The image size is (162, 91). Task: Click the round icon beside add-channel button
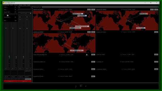coord(30,13)
